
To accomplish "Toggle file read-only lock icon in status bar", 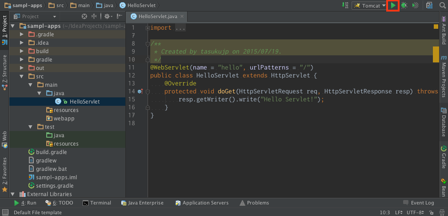I will pos(431,212).
